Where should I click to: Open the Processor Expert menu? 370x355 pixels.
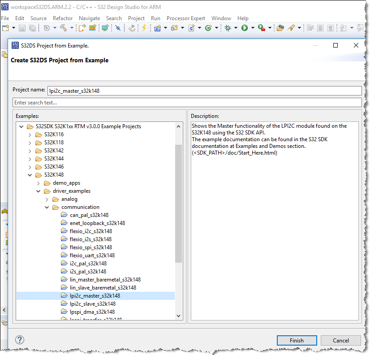coord(186,18)
